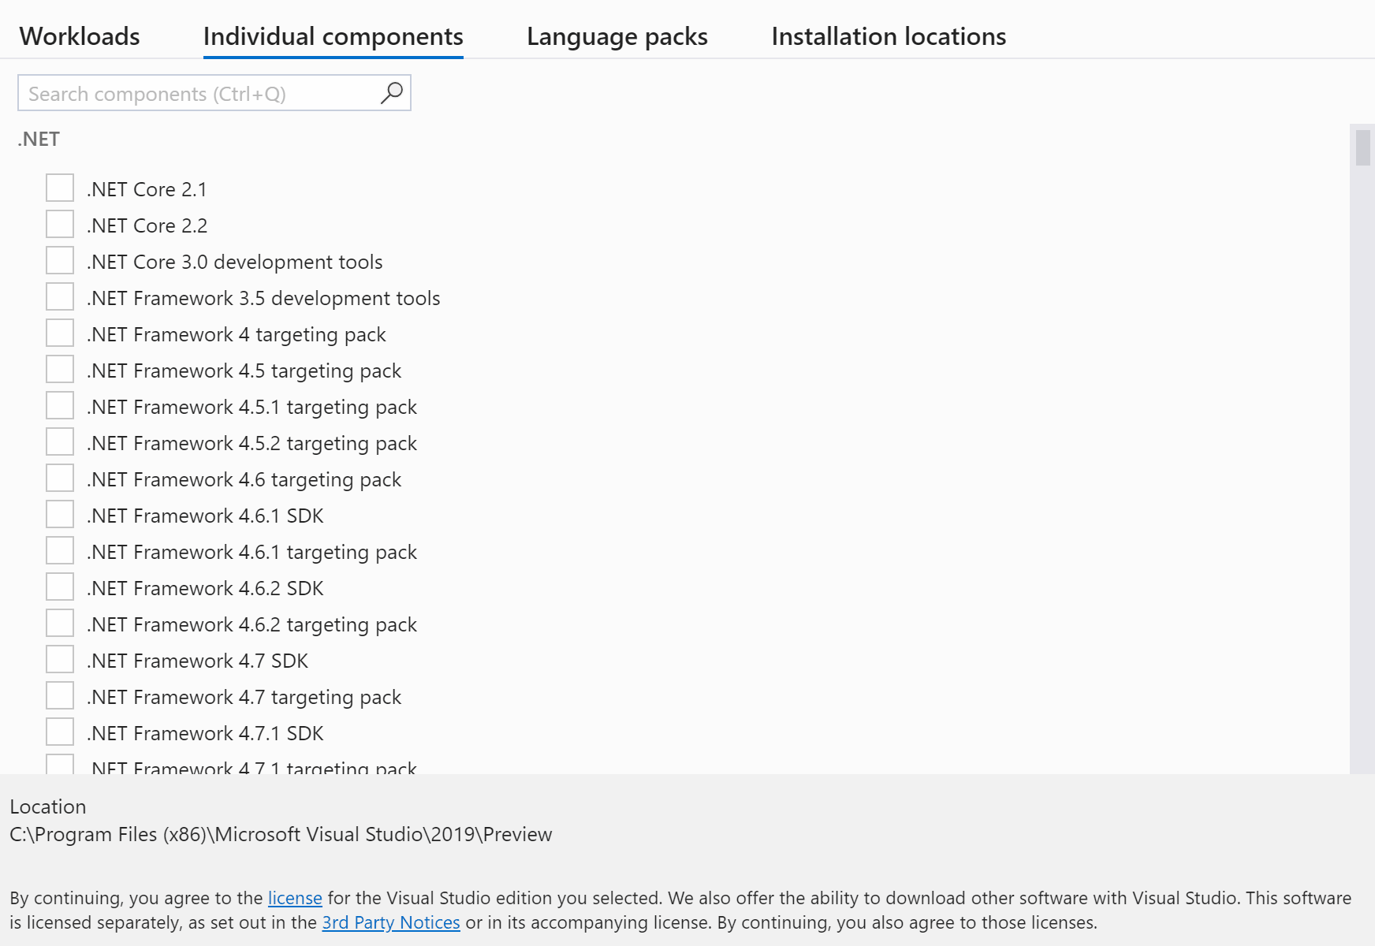The height and width of the screenshot is (946, 1375).
Task: Enable .NET Framework 4.6.2 SDK checkbox
Action: 59,587
